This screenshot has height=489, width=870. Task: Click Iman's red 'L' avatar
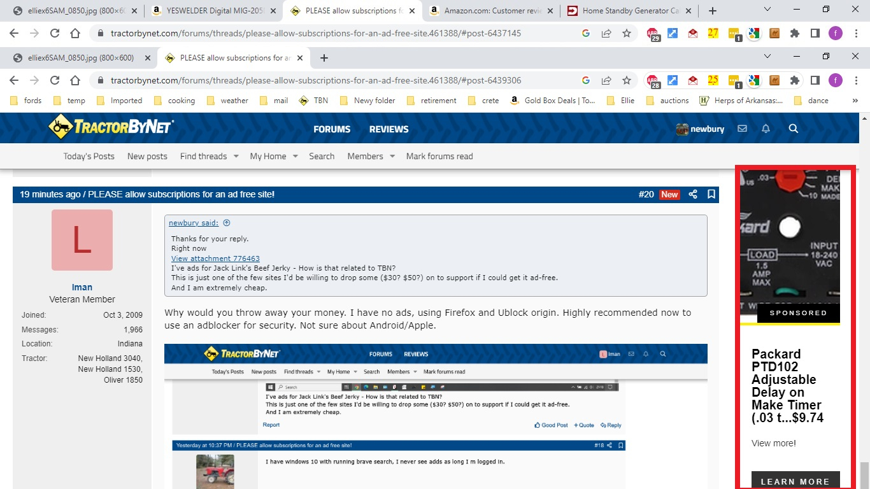tap(82, 240)
